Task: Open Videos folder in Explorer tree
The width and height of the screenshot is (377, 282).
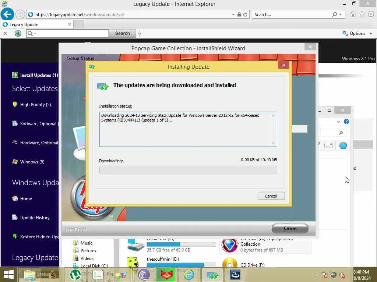Action: [87, 258]
